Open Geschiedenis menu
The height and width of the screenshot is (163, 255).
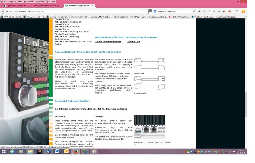[x=29, y=2]
